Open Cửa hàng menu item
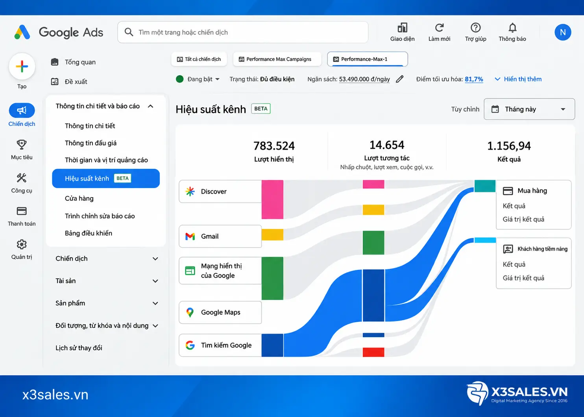 click(79, 198)
